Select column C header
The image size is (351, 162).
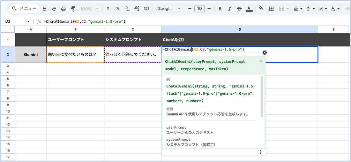(133, 29)
